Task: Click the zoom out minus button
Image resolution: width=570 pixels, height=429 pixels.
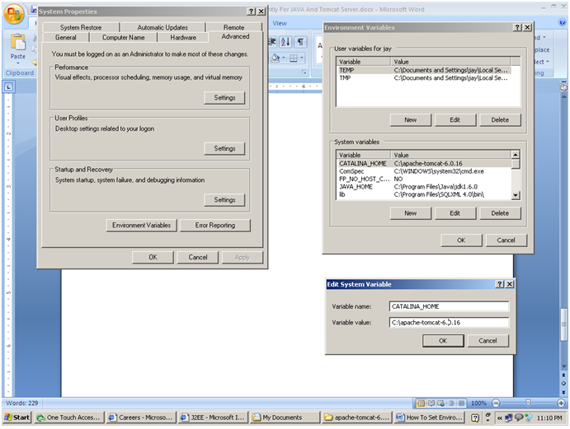Action: click(496, 403)
